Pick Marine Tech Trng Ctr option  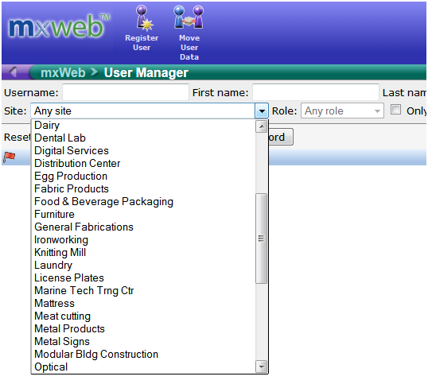point(84,290)
